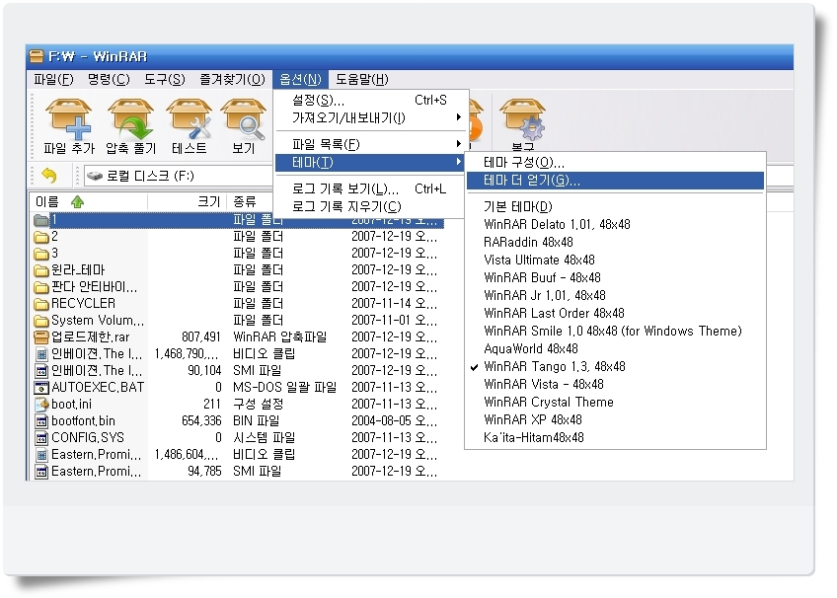Select 로그 기록 보기(L)... menu item
The height and width of the screenshot is (598, 837).
tap(369, 188)
